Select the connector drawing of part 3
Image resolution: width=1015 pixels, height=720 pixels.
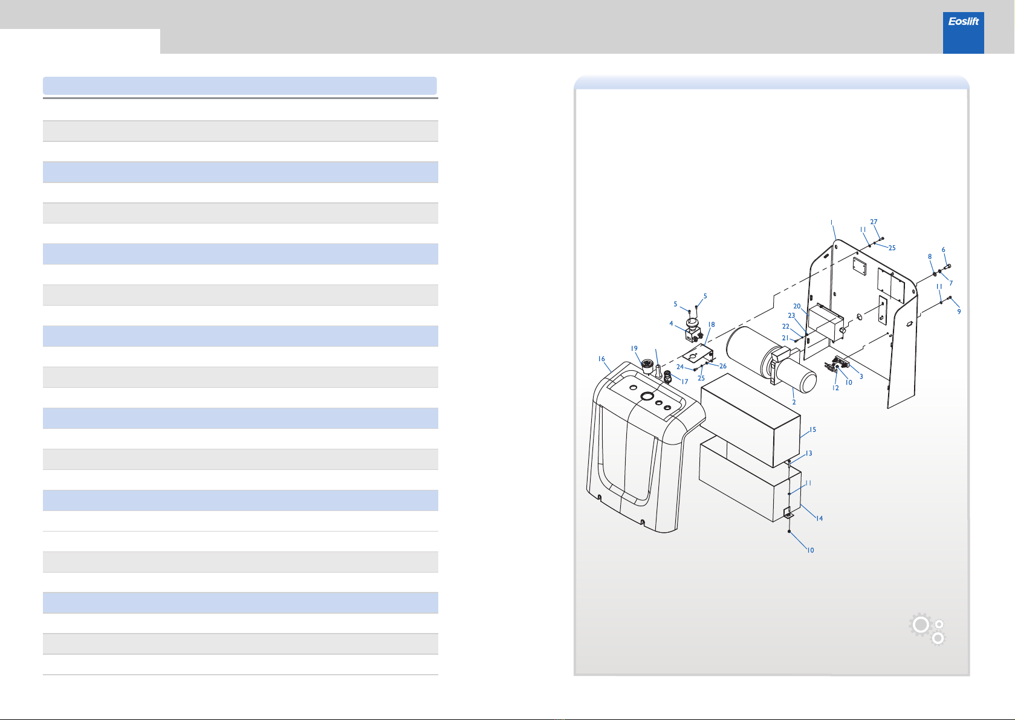[x=840, y=363]
